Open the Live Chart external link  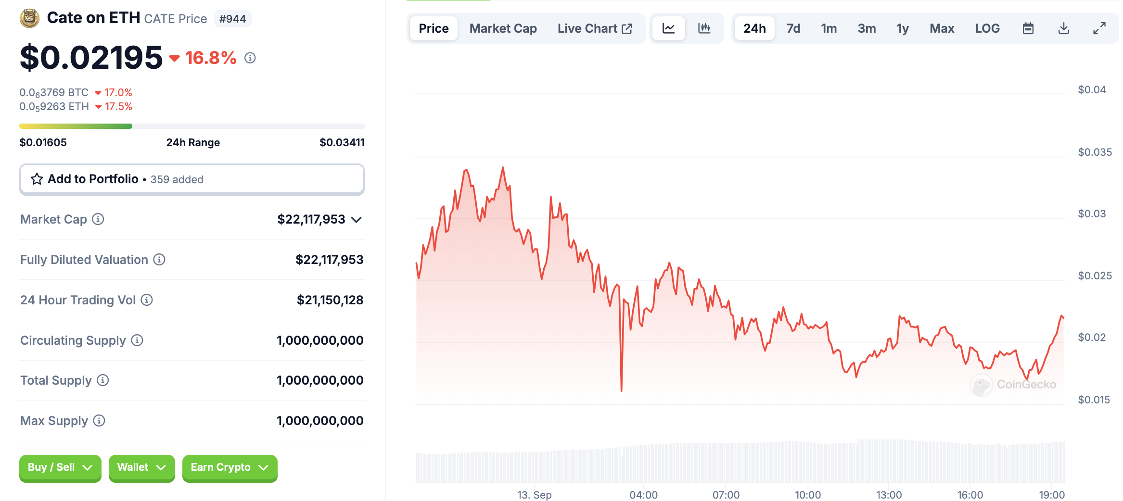pyautogui.click(x=595, y=28)
